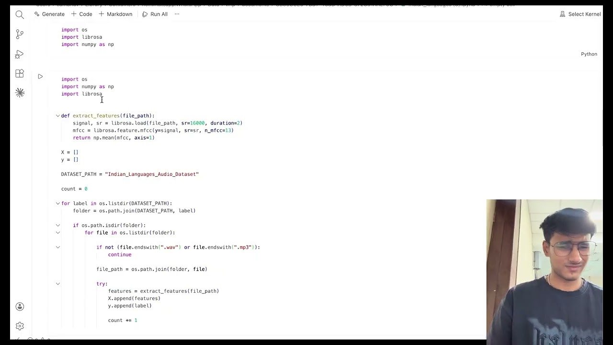This screenshot has width=613, height=345.
Task: Click Select Kernel
Action: click(580, 14)
